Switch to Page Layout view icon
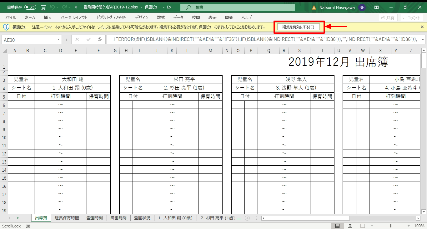The image size is (427, 229). tap(350, 226)
